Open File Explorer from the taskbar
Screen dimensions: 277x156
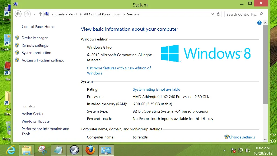point(27,150)
